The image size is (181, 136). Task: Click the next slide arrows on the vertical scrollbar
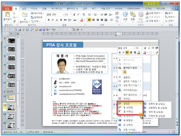tap(177, 125)
